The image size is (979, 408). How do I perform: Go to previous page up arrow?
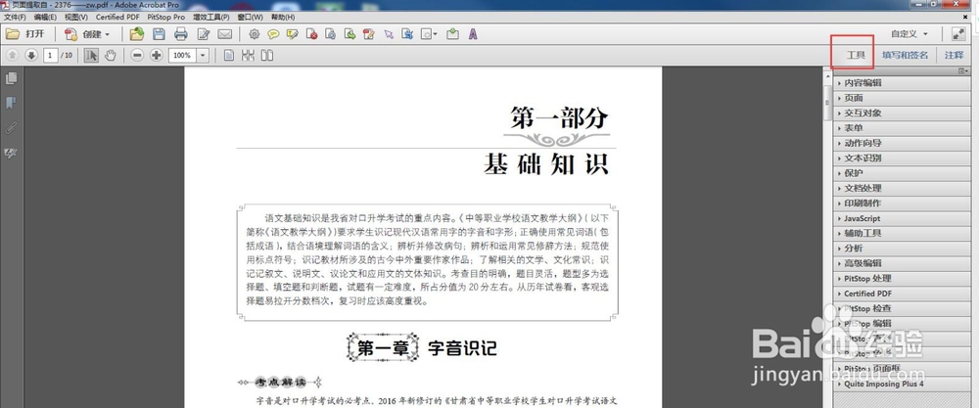pyautogui.click(x=12, y=56)
